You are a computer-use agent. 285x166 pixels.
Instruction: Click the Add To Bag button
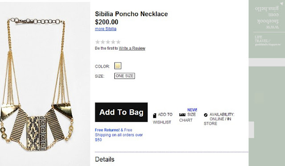click(x=121, y=112)
